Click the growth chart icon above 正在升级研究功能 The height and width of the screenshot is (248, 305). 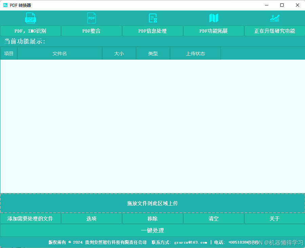[274, 18]
